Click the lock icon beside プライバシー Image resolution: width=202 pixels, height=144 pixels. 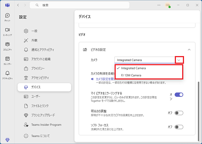[26, 69]
